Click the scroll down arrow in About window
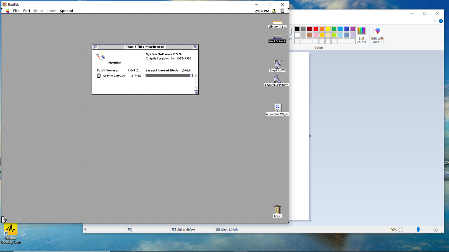Screen dimensions: 449x252 click(196, 88)
